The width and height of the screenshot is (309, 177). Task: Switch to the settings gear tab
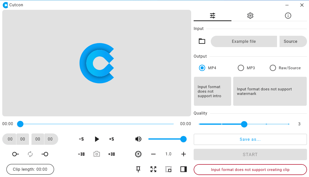click(250, 16)
